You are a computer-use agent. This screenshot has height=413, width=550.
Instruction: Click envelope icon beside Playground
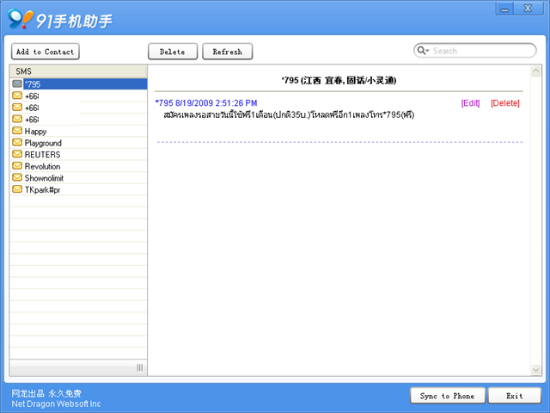tap(17, 142)
